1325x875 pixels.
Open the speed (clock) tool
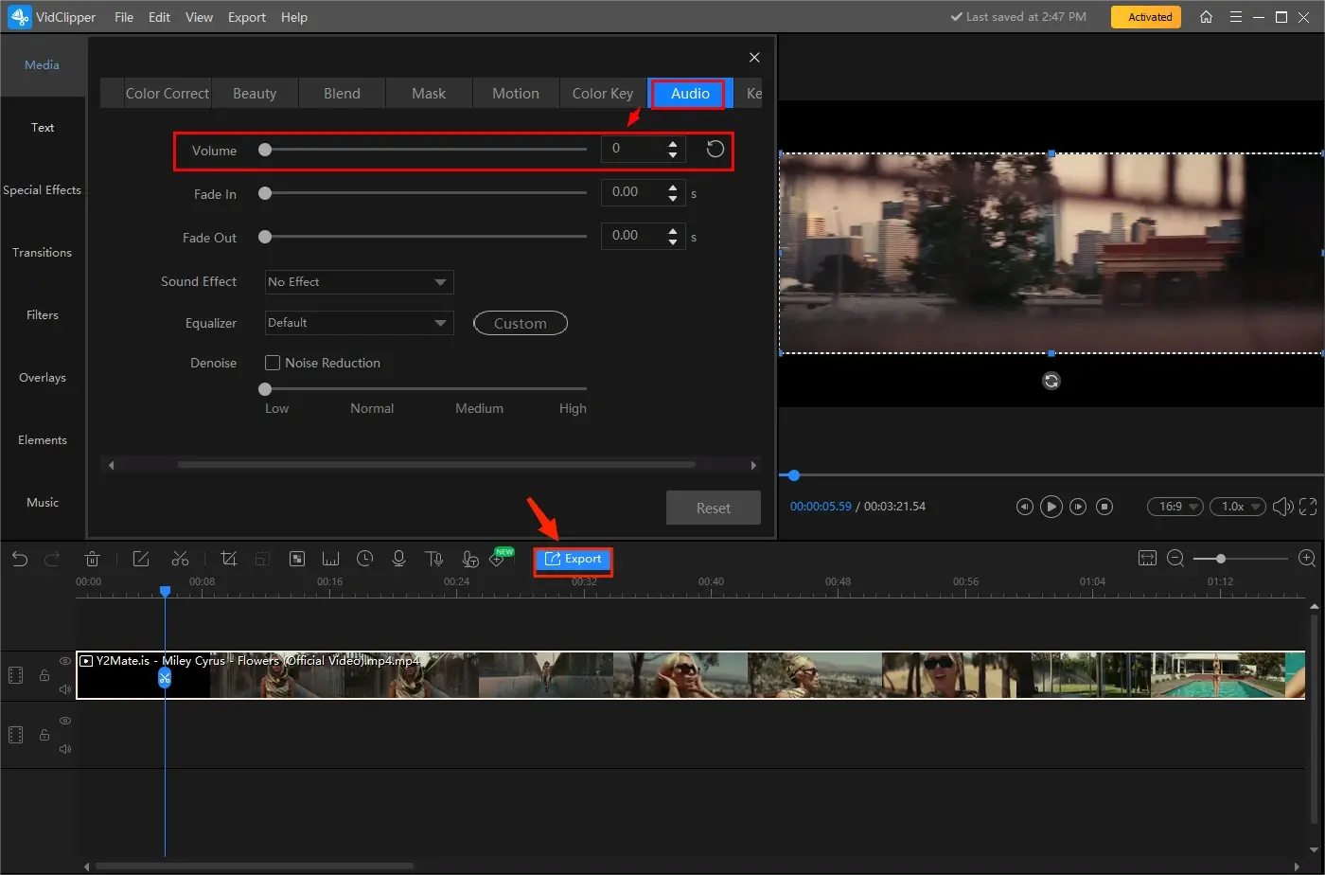364,559
